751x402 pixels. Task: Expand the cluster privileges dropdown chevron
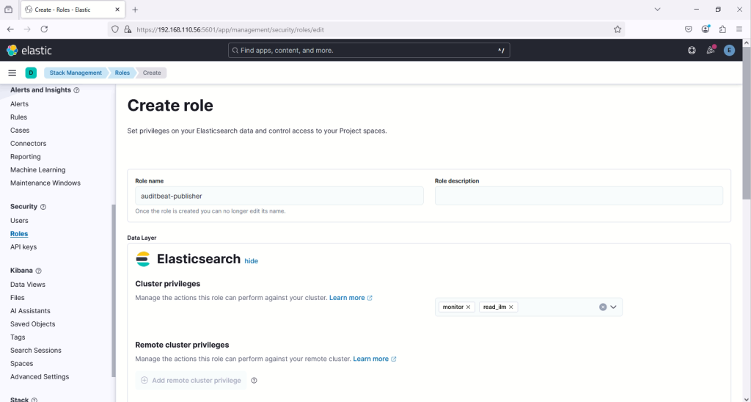pyautogui.click(x=614, y=307)
